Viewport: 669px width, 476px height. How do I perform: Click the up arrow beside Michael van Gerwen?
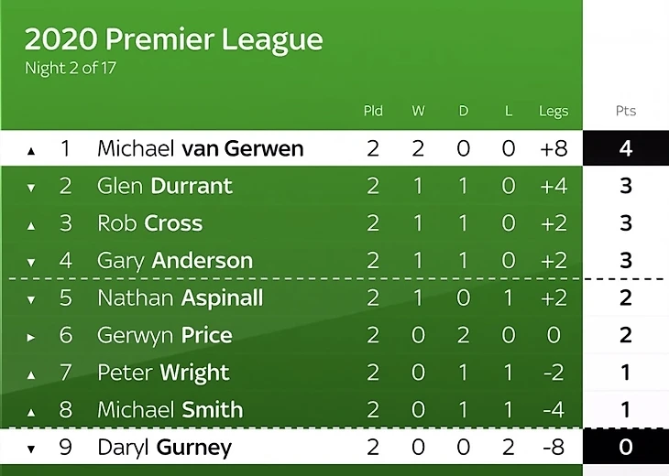[31, 150]
